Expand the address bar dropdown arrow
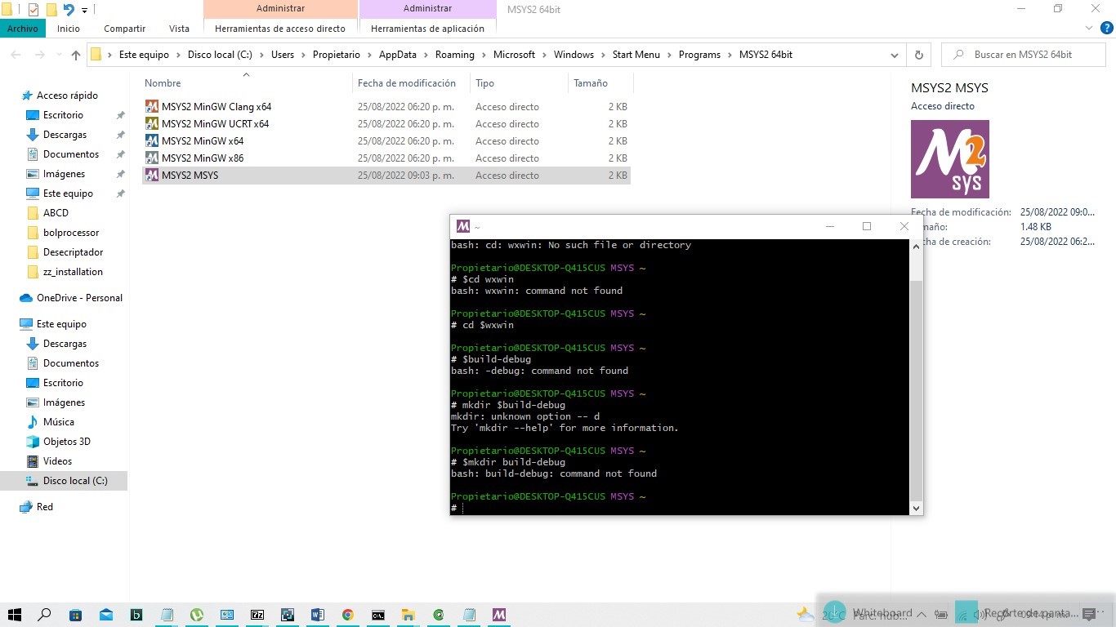Screen dimensions: 1116x627 pos(895,55)
